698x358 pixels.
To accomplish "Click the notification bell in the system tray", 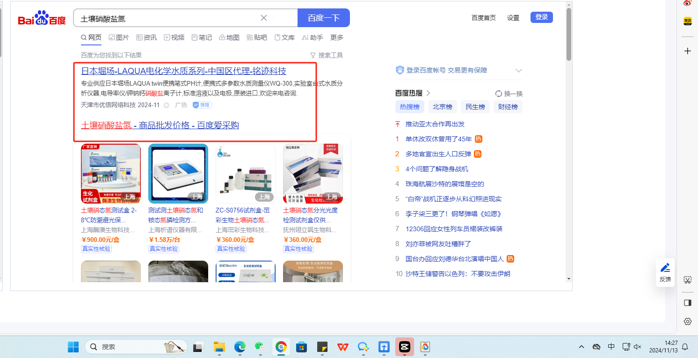I will 685,347.
